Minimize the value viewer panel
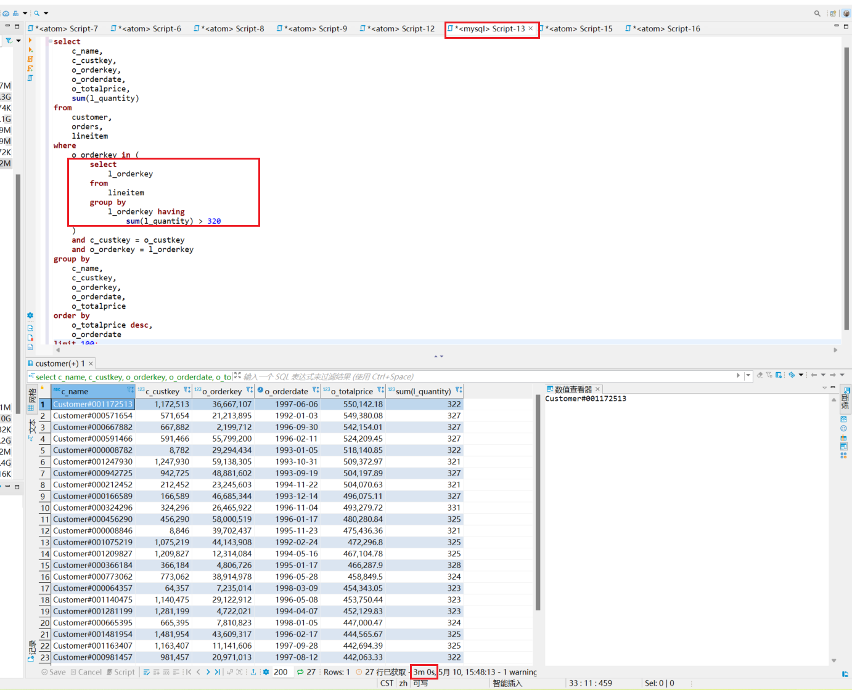852x690 pixels. pyautogui.click(x=833, y=388)
